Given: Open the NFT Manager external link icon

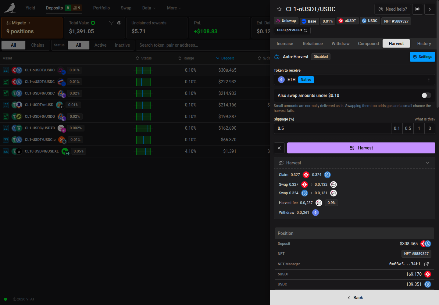Looking at the screenshot, I should pyautogui.click(x=427, y=264).
